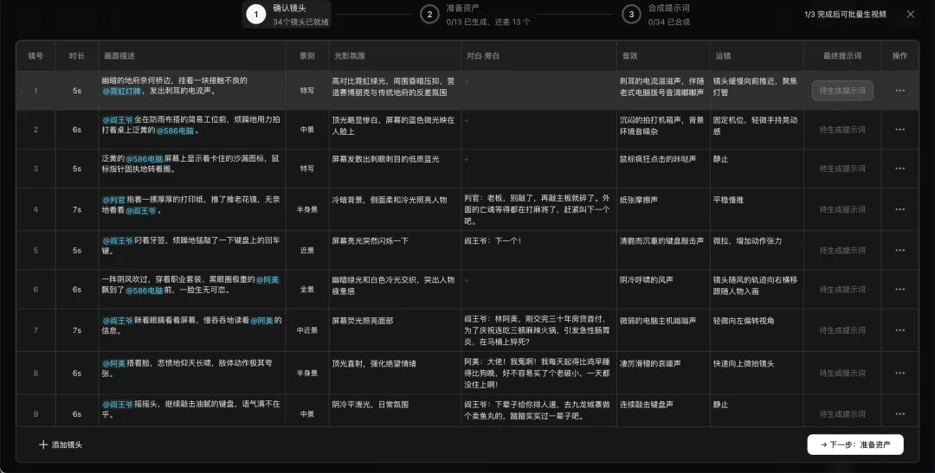This screenshot has height=473, width=935.
Task: Click the 时长 column header
Action: [77, 56]
